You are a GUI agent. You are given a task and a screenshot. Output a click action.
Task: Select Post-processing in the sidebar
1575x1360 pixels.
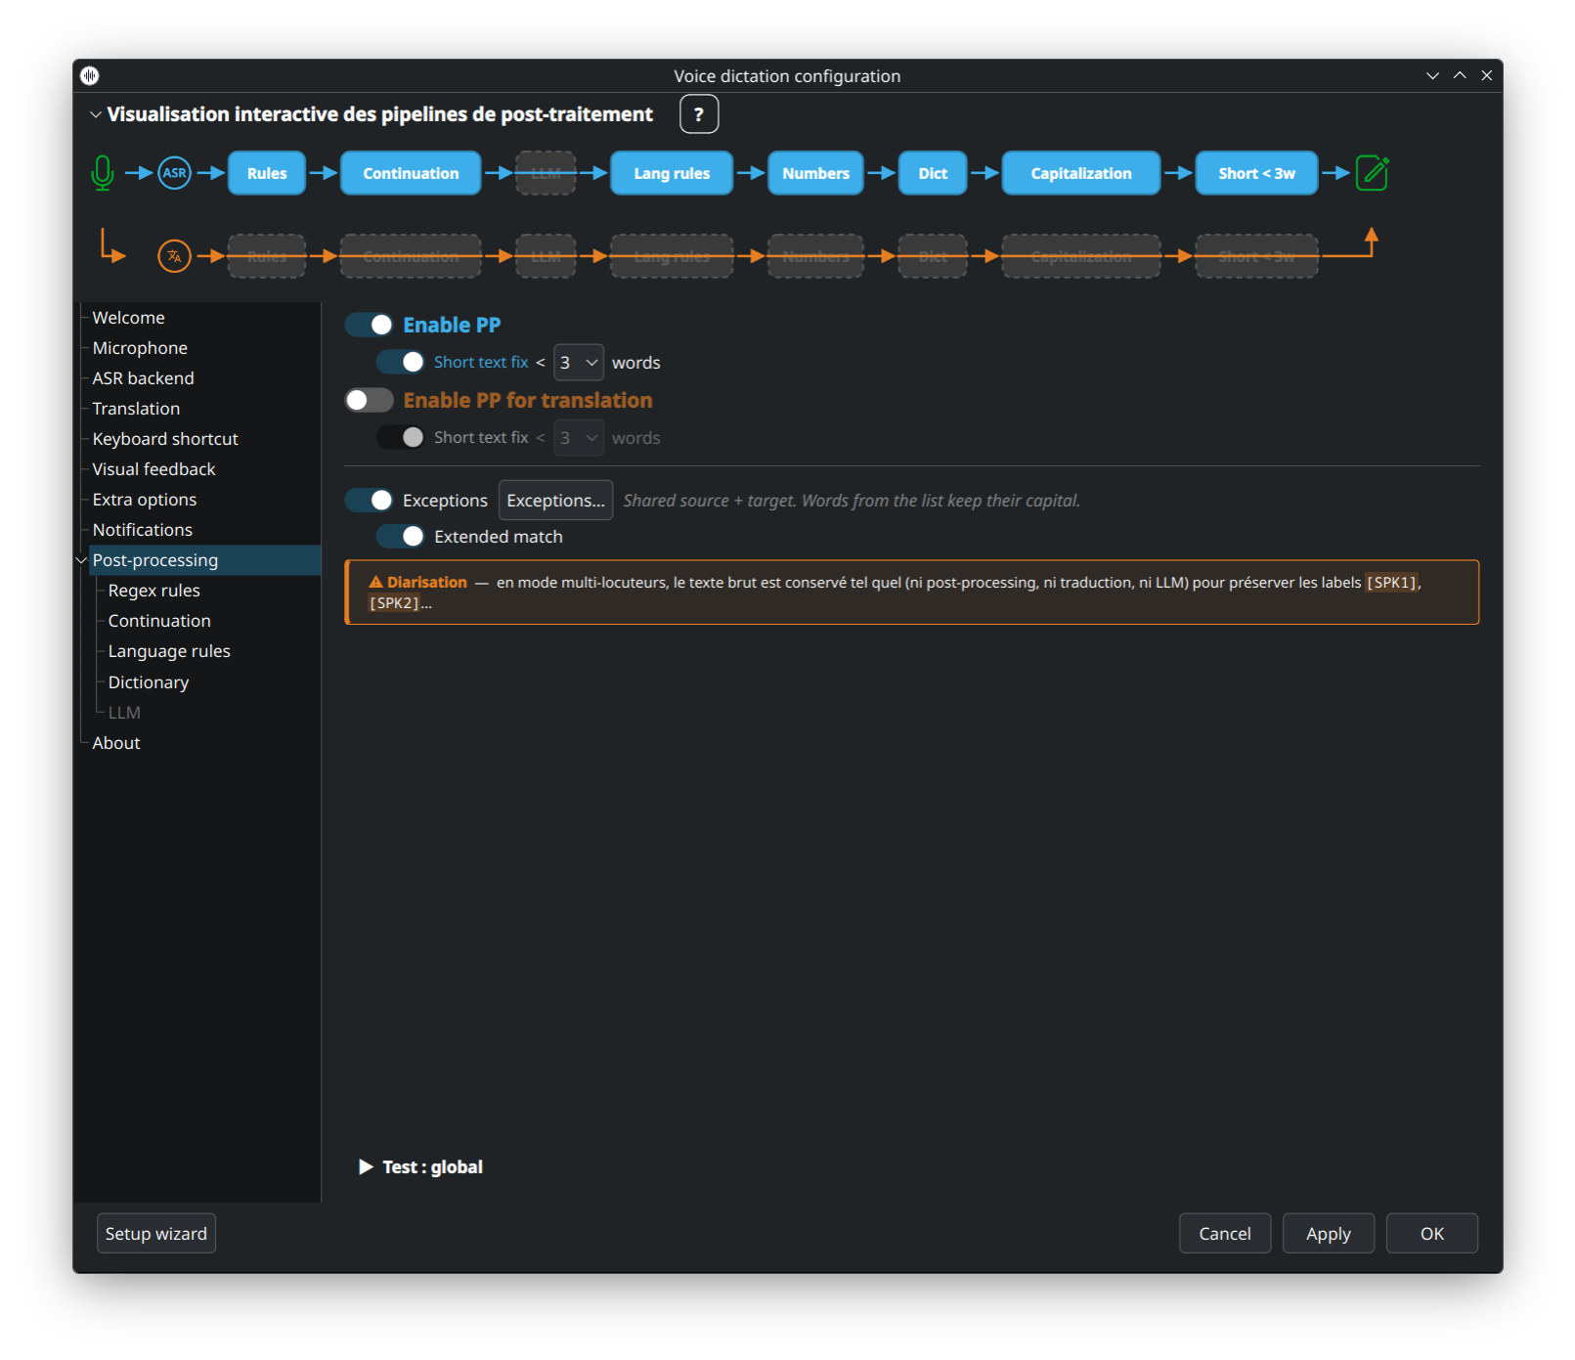pos(204,560)
